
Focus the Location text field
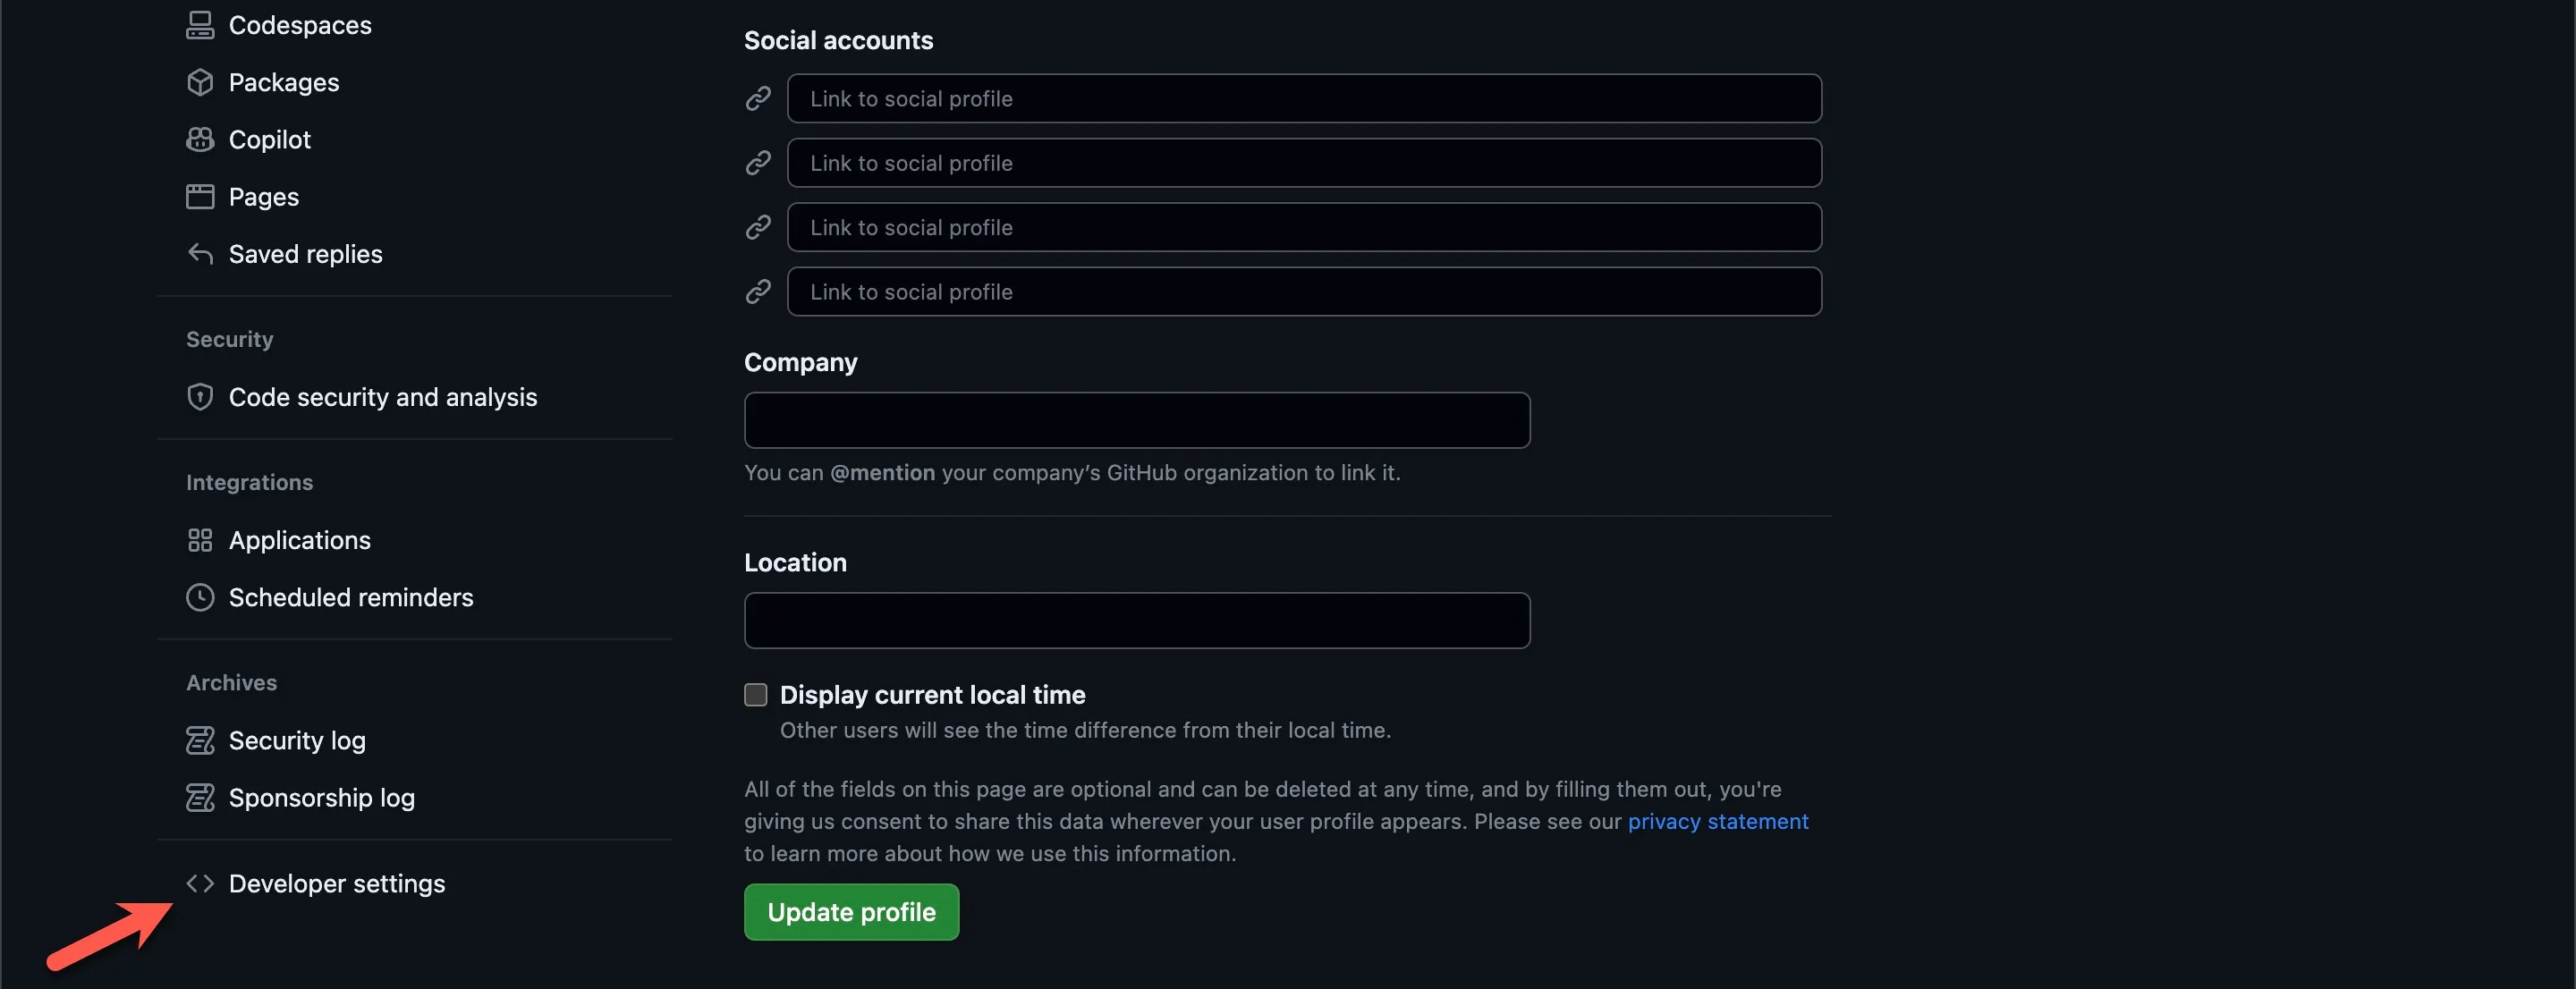(1136, 620)
